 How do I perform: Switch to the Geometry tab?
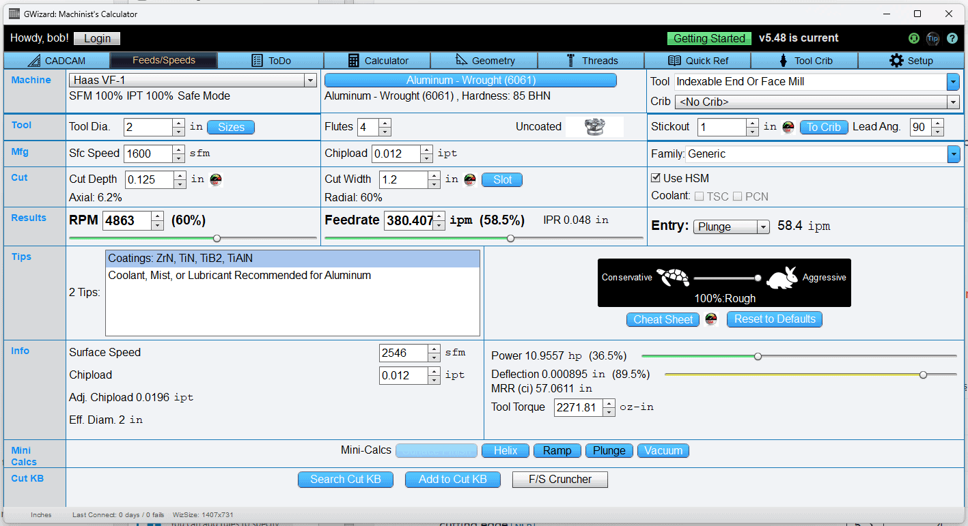coord(484,60)
